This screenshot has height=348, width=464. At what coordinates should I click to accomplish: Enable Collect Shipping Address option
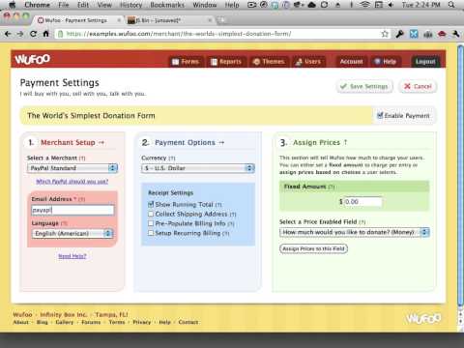tap(151, 214)
